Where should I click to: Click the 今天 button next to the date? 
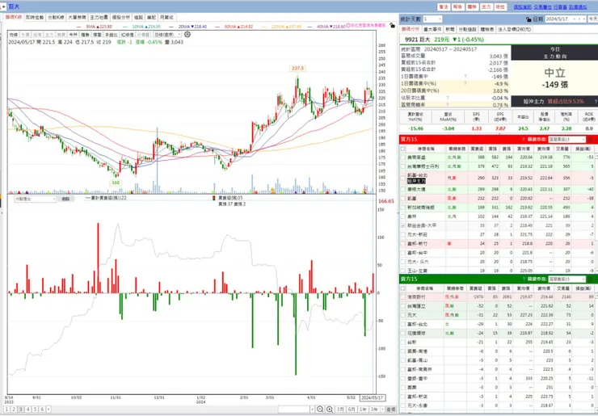(x=592, y=19)
